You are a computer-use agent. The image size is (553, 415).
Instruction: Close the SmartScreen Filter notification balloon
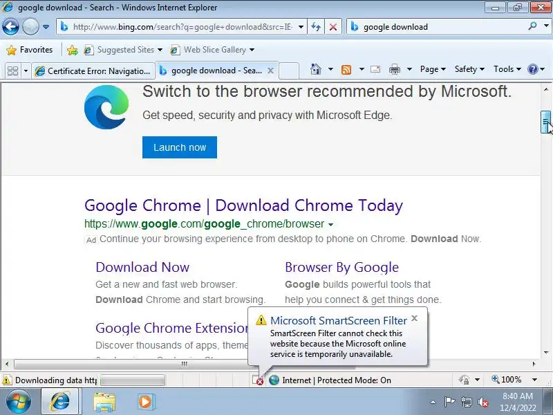coord(415,318)
